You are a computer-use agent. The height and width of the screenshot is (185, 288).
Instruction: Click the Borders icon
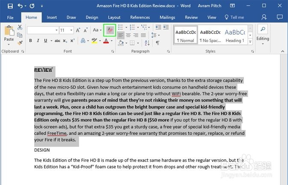click(132, 43)
